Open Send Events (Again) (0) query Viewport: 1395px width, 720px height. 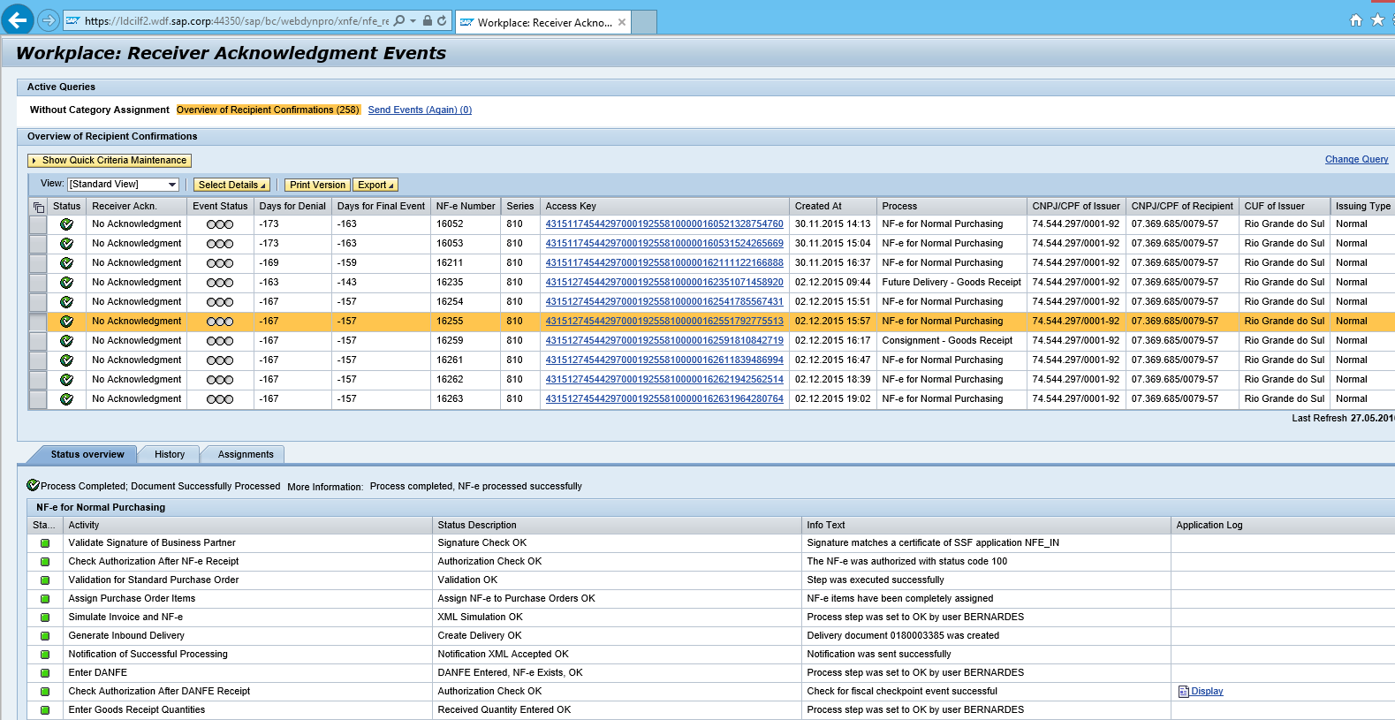tap(420, 110)
